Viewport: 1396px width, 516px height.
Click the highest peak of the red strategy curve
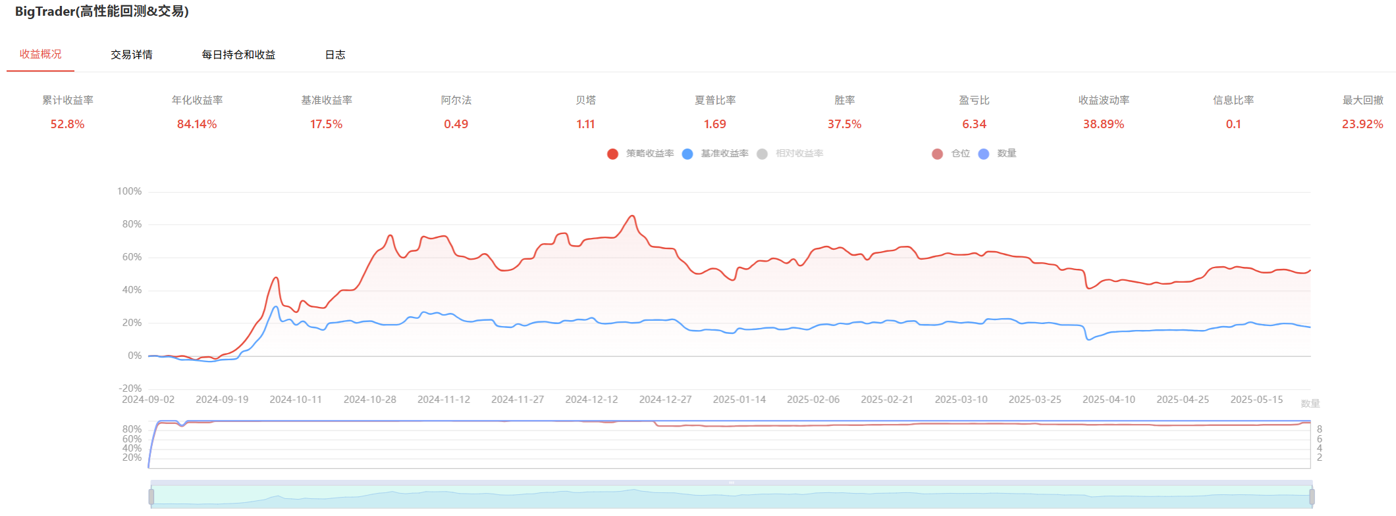point(632,216)
